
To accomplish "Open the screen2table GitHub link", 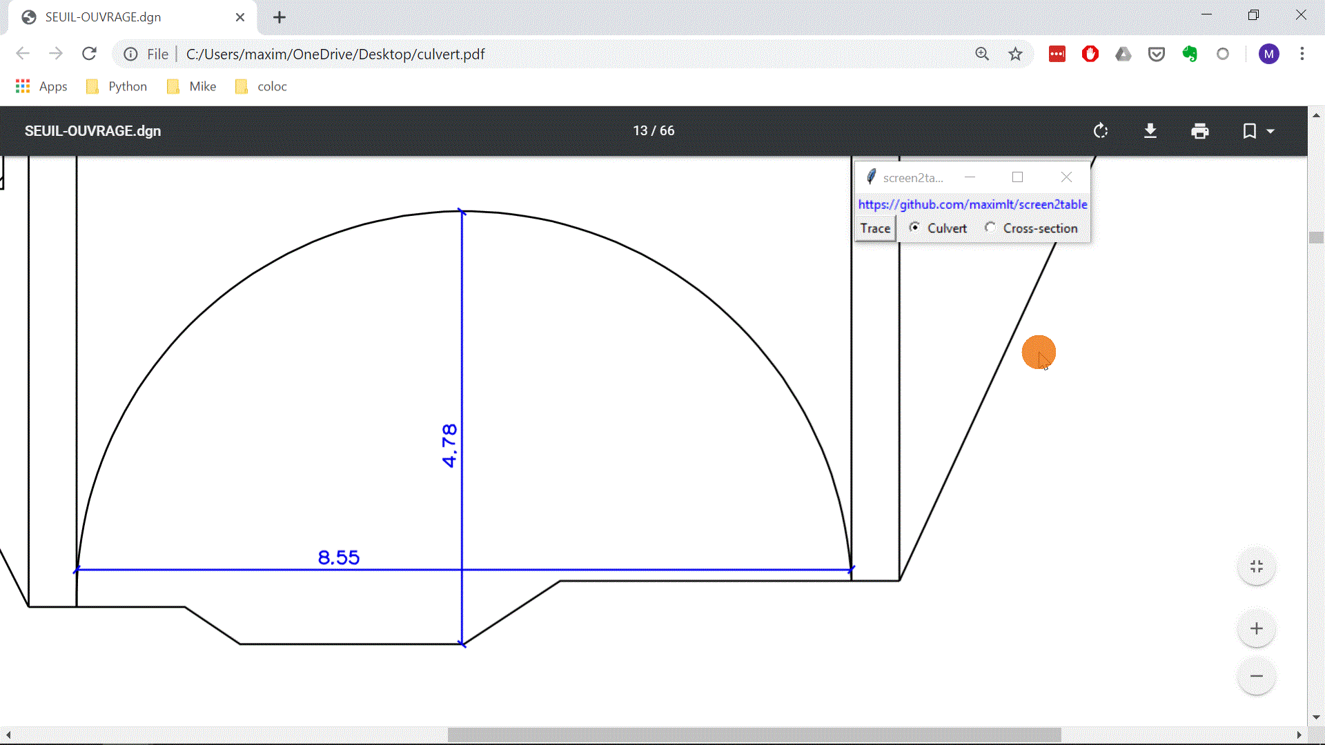I will click(x=972, y=204).
